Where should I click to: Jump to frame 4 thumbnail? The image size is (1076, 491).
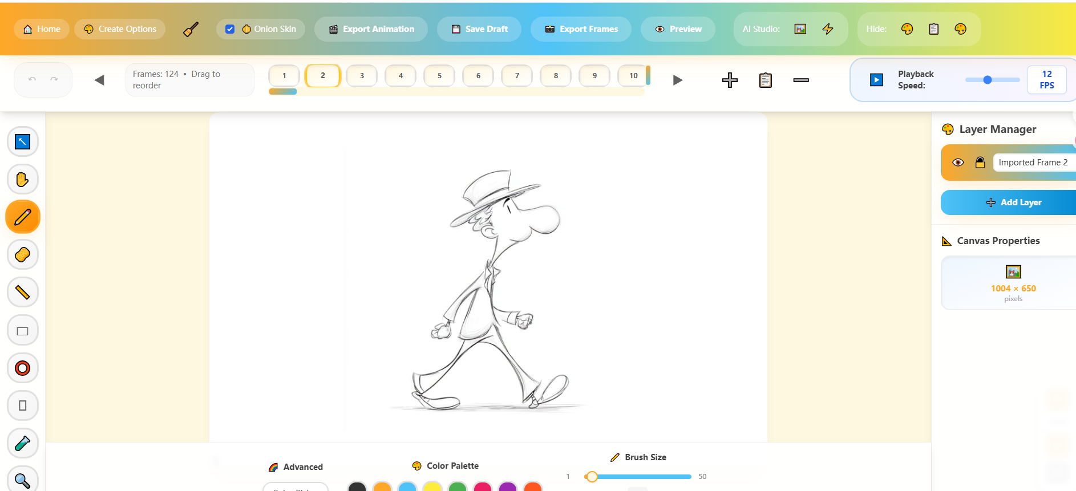click(x=401, y=76)
